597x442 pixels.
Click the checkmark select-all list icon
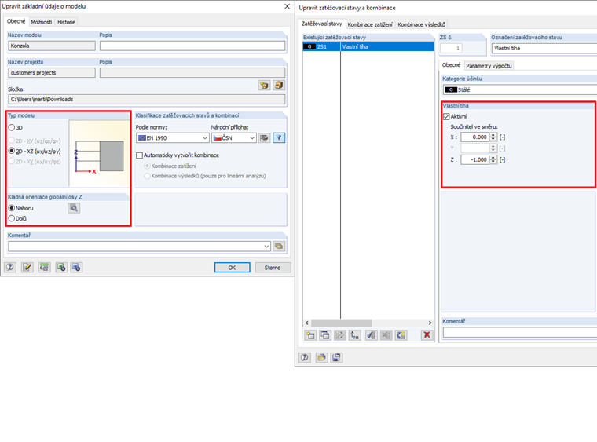tap(371, 335)
